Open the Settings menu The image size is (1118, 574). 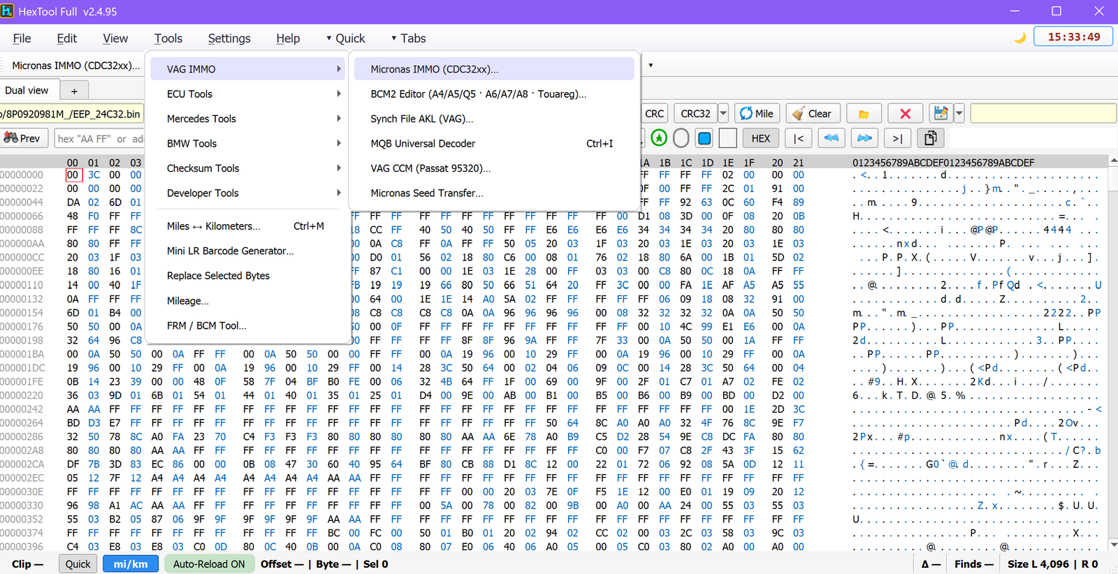tap(229, 38)
